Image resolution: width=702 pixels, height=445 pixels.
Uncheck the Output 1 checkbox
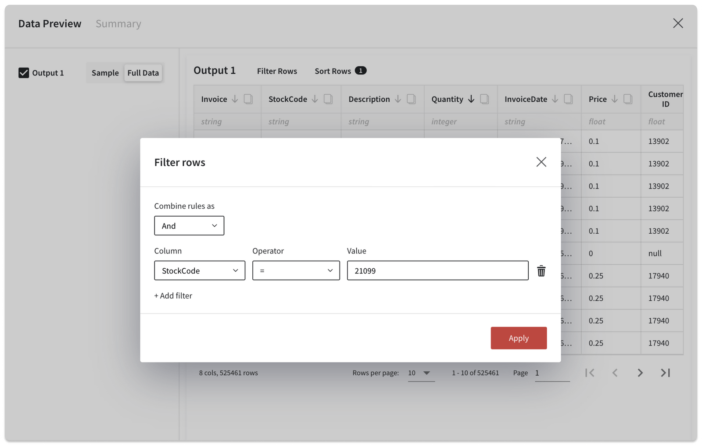(24, 73)
